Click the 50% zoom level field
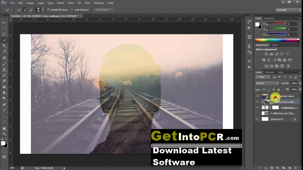Image resolution: width=303 pixels, height=170 pixels. [x=12, y=168]
